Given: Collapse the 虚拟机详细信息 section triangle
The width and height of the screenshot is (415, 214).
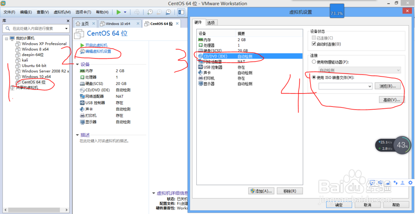Looking at the screenshot, I should pyautogui.click(x=154, y=193).
